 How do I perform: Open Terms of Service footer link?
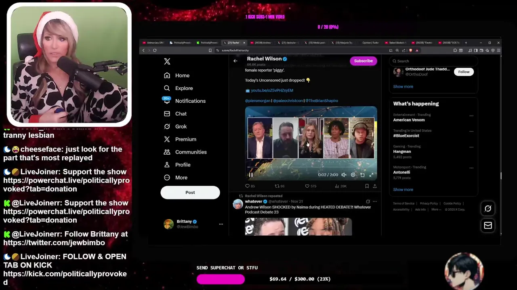[404, 203]
